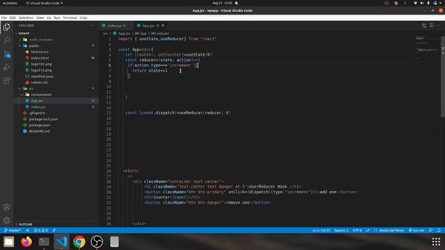The image size is (445, 250).
Task: Change file encoding UTF-8
Action: 357,230
